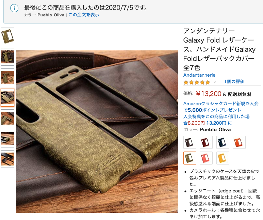Click the info icon in the purchase notice
The image size is (263, 220).
coord(14,8)
